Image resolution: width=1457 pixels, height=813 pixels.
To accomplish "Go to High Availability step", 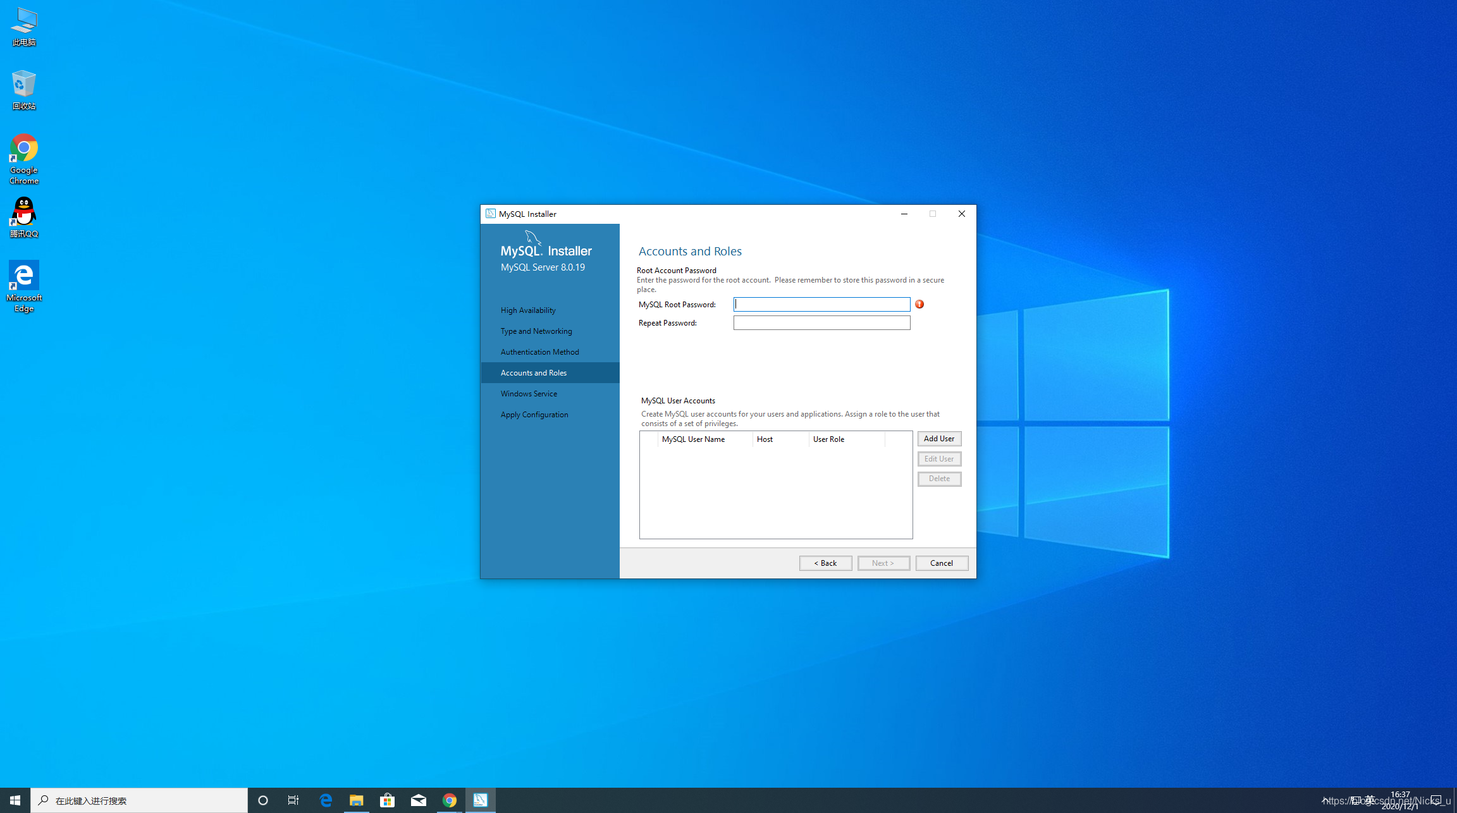I will tap(528, 310).
